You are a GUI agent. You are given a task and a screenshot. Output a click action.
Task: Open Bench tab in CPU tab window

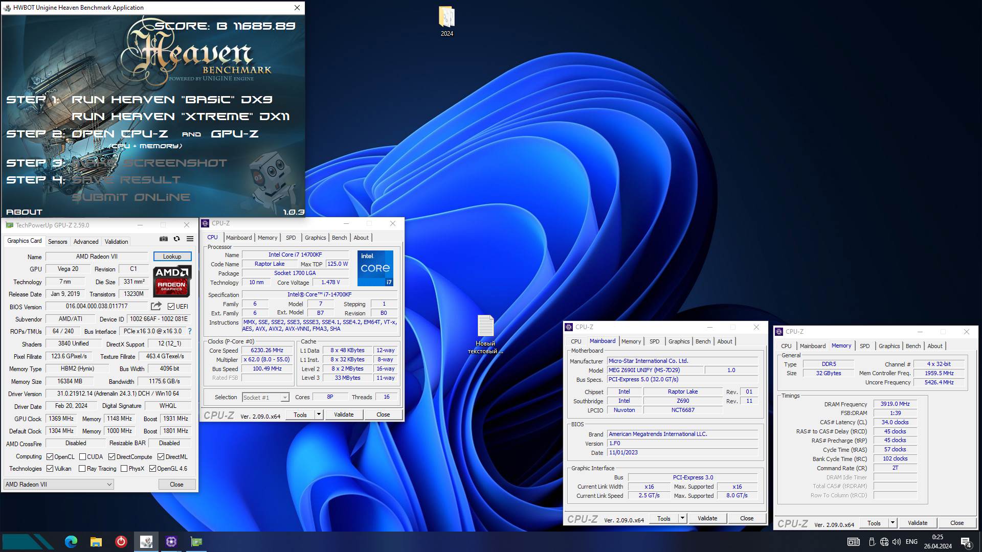coord(339,238)
